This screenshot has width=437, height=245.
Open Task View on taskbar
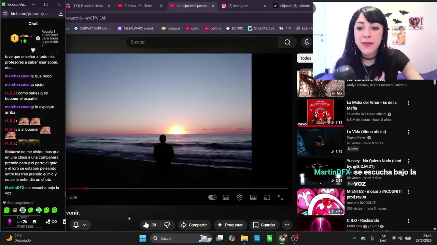[x=220, y=238]
